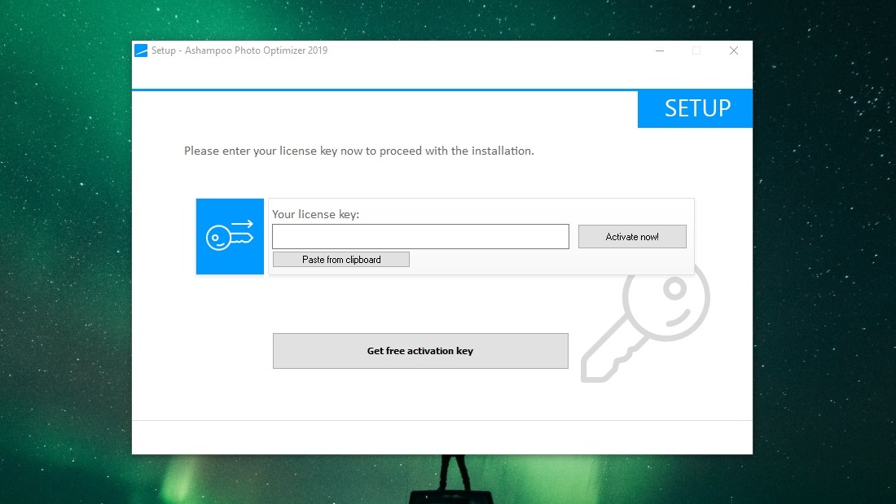Click Paste from clipboard button

tap(341, 260)
